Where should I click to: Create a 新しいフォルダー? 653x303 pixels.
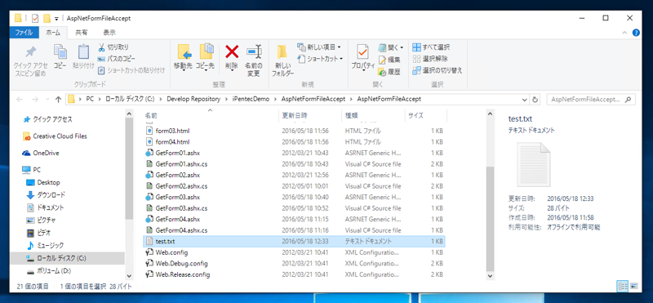(282, 60)
